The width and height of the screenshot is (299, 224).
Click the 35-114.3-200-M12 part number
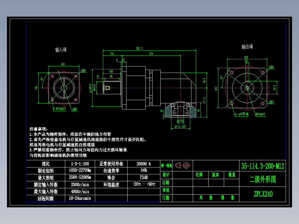pos(262,165)
